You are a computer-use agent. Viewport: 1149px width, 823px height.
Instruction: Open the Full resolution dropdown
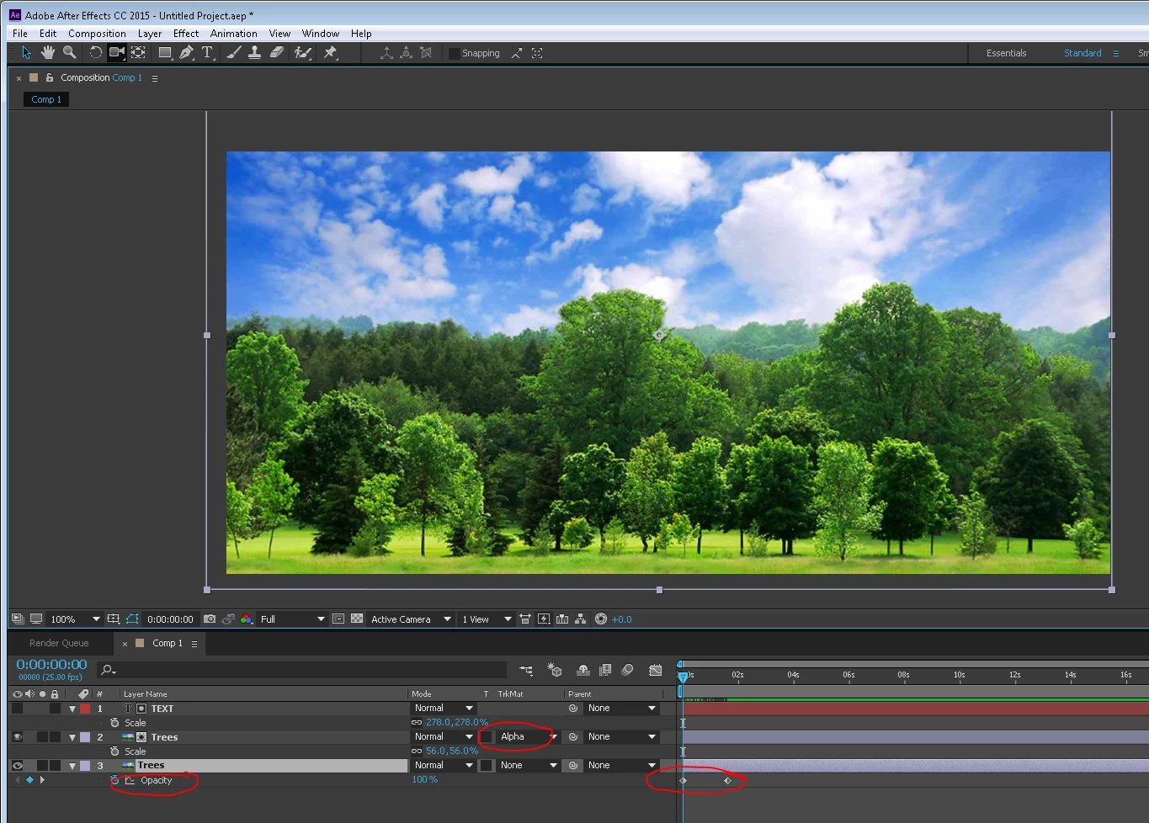point(292,619)
